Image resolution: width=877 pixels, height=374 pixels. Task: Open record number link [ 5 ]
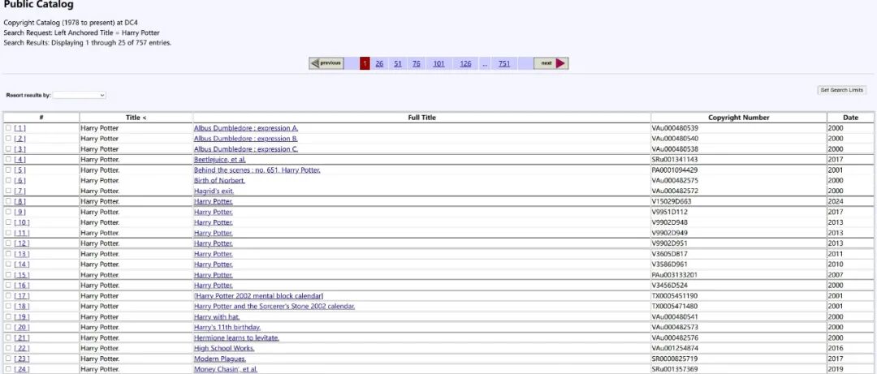(19, 170)
